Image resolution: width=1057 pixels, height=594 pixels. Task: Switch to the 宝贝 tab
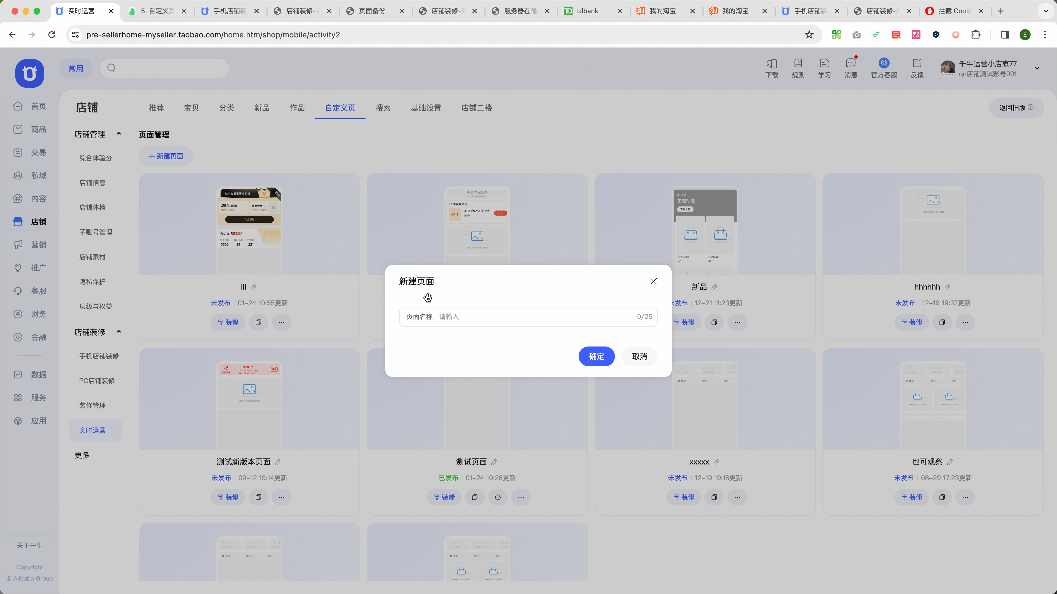[x=191, y=108]
